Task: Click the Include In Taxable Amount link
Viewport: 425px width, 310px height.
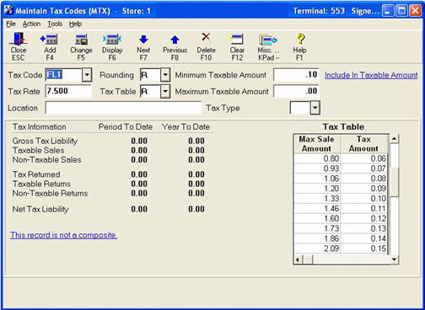Action: pos(371,75)
